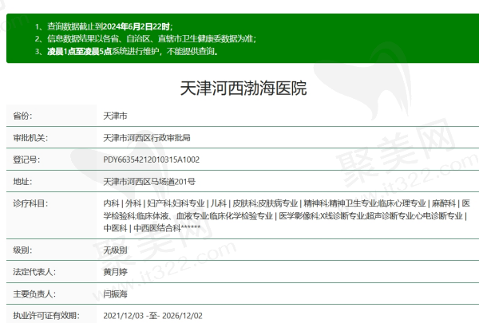
Task: Click the 省份 label
Action: [x=22, y=116]
